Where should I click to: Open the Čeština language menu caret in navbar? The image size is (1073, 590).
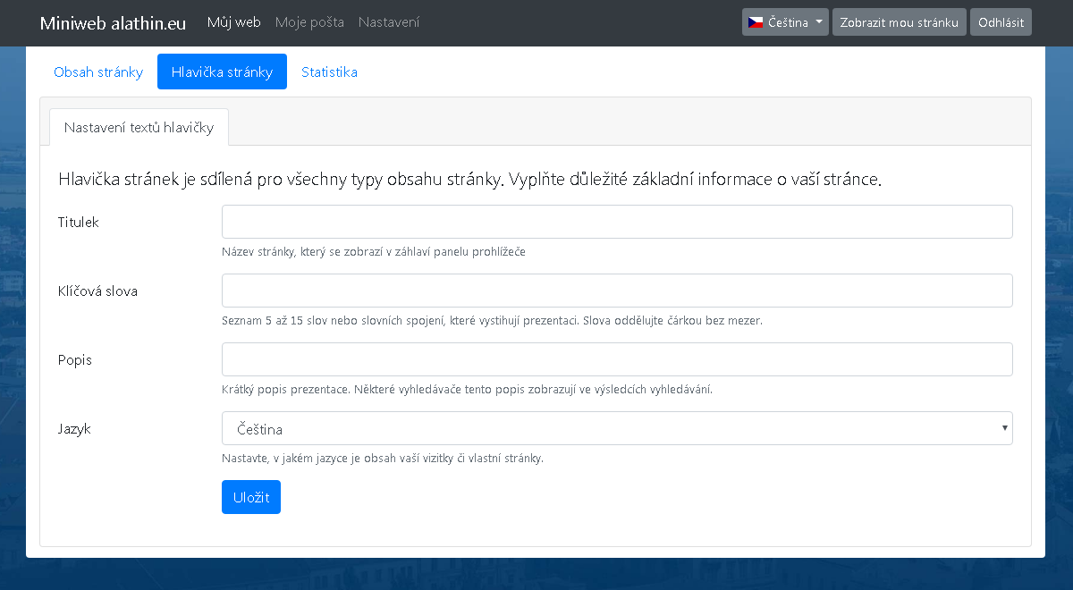(x=819, y=22)
